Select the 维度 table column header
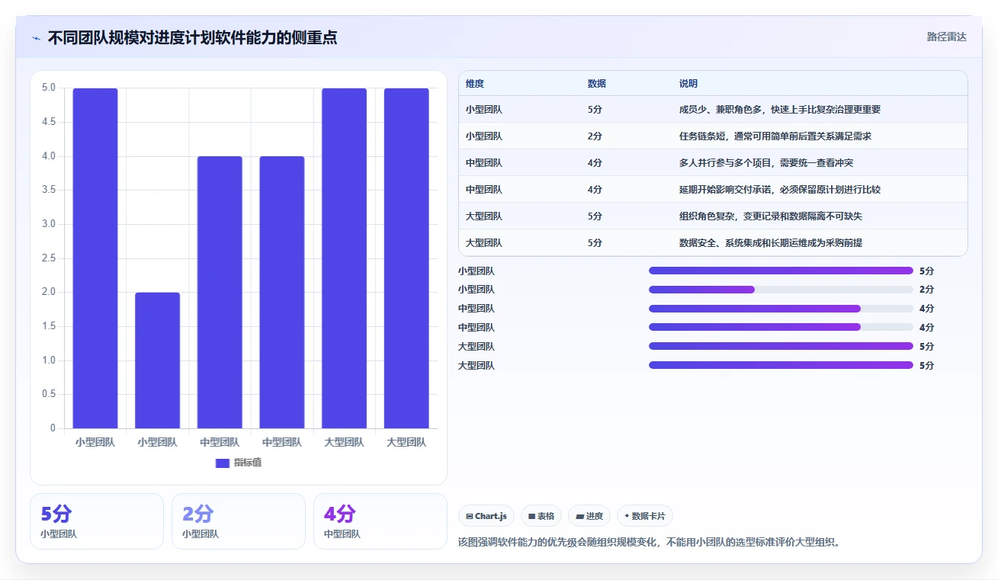The width and height of the screenshot is (998, 580). (x=475, y=84)
